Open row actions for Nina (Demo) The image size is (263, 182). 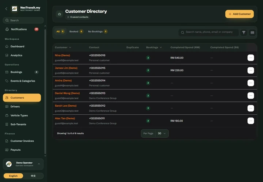pyautogui.click(x=251, y=58)
